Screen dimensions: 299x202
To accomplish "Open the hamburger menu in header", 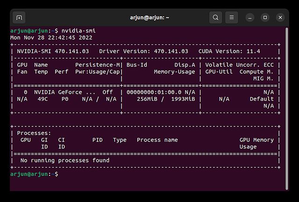I will coord(232,18).
